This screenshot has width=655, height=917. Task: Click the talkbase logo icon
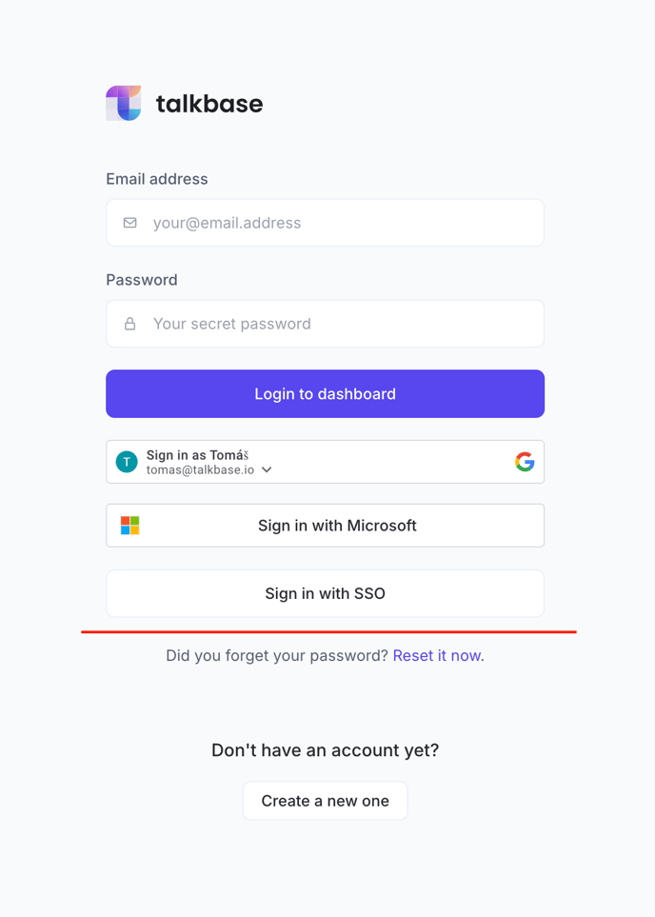coord(124,103)
